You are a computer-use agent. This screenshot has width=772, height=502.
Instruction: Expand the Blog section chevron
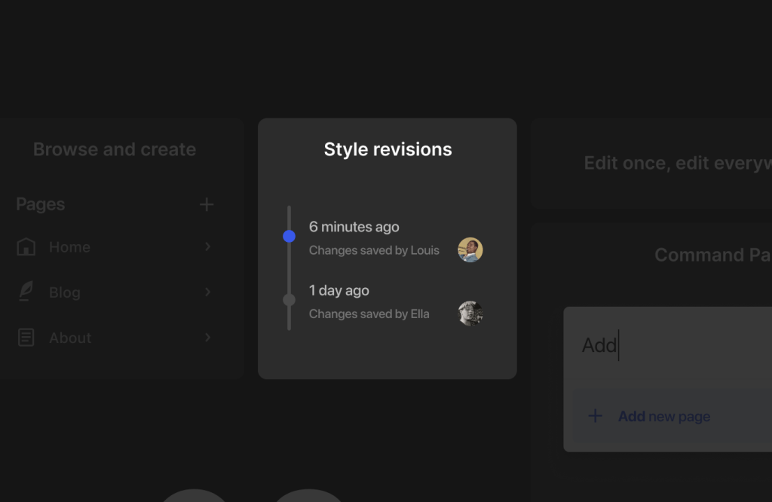tap(208, 292)
